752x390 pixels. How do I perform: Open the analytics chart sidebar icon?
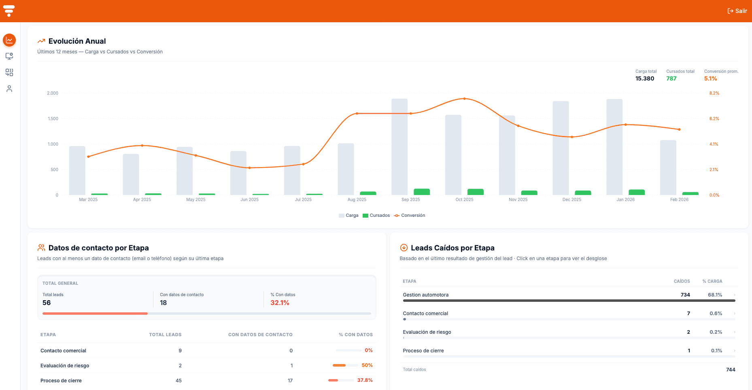(9, 40)
